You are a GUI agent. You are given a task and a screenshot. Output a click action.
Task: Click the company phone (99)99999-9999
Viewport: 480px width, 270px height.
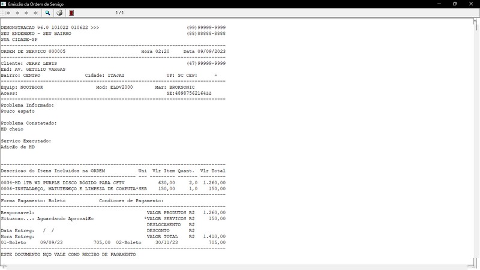pos(206,28)
